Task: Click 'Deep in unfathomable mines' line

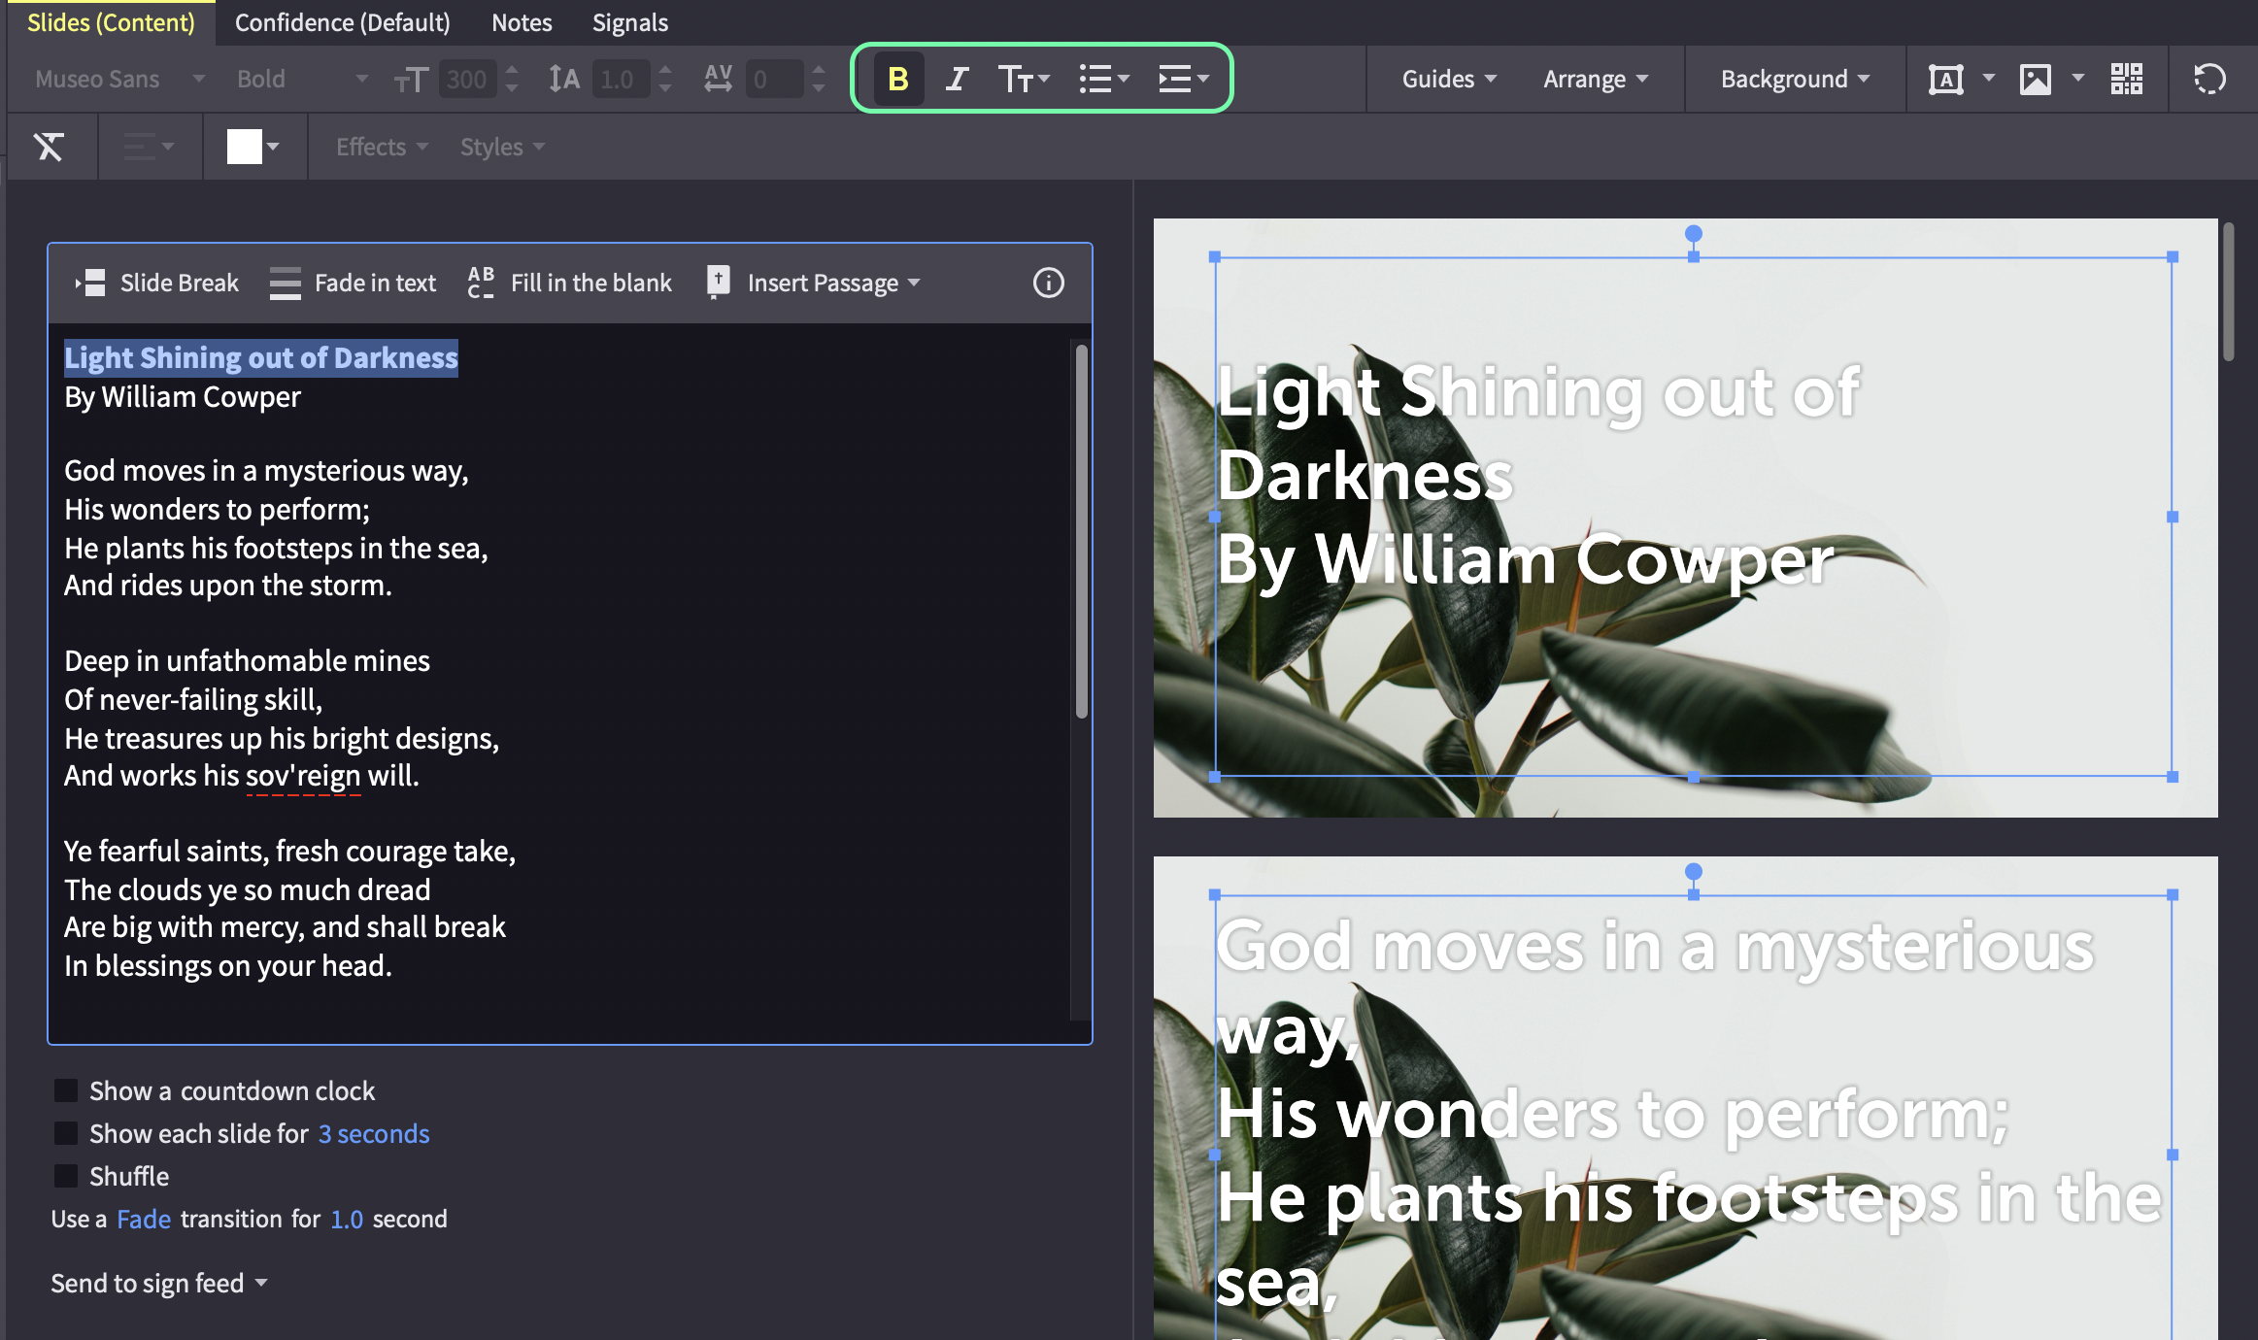Action: tap(247, 660)
